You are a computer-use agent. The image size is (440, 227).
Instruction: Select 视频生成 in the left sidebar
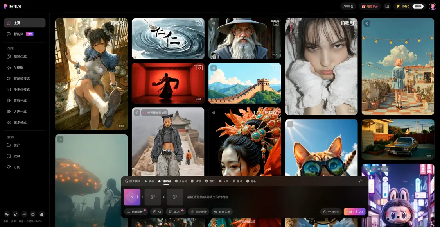[x=20, y=57]
